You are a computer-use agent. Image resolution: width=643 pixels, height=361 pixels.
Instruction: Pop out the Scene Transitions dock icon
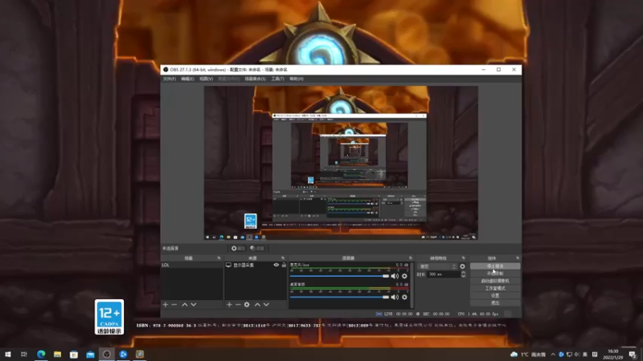tap(464, 258)
